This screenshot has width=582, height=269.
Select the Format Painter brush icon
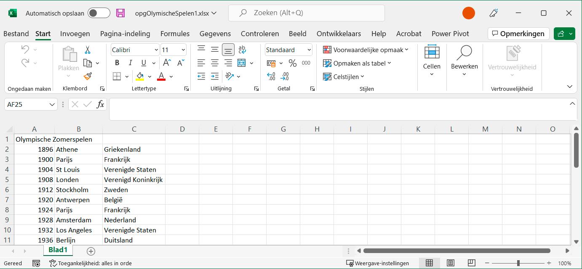click(x=88, y=76)
